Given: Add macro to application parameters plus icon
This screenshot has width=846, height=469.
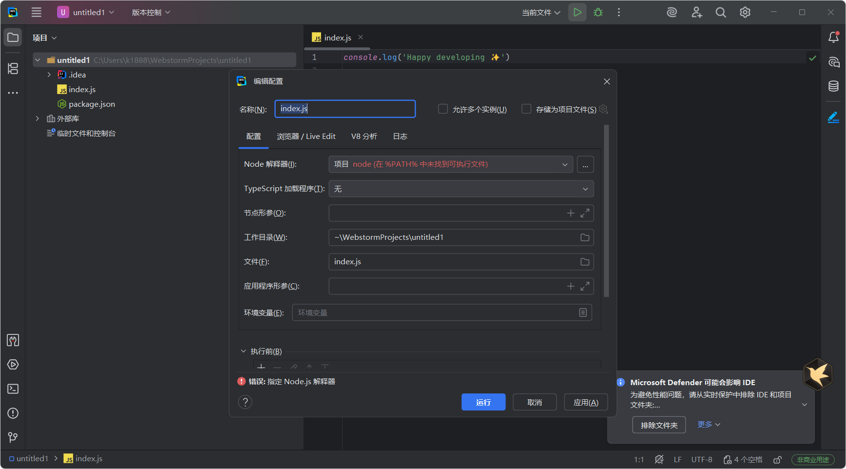Looking at the screenshot, I should [570, 286].
